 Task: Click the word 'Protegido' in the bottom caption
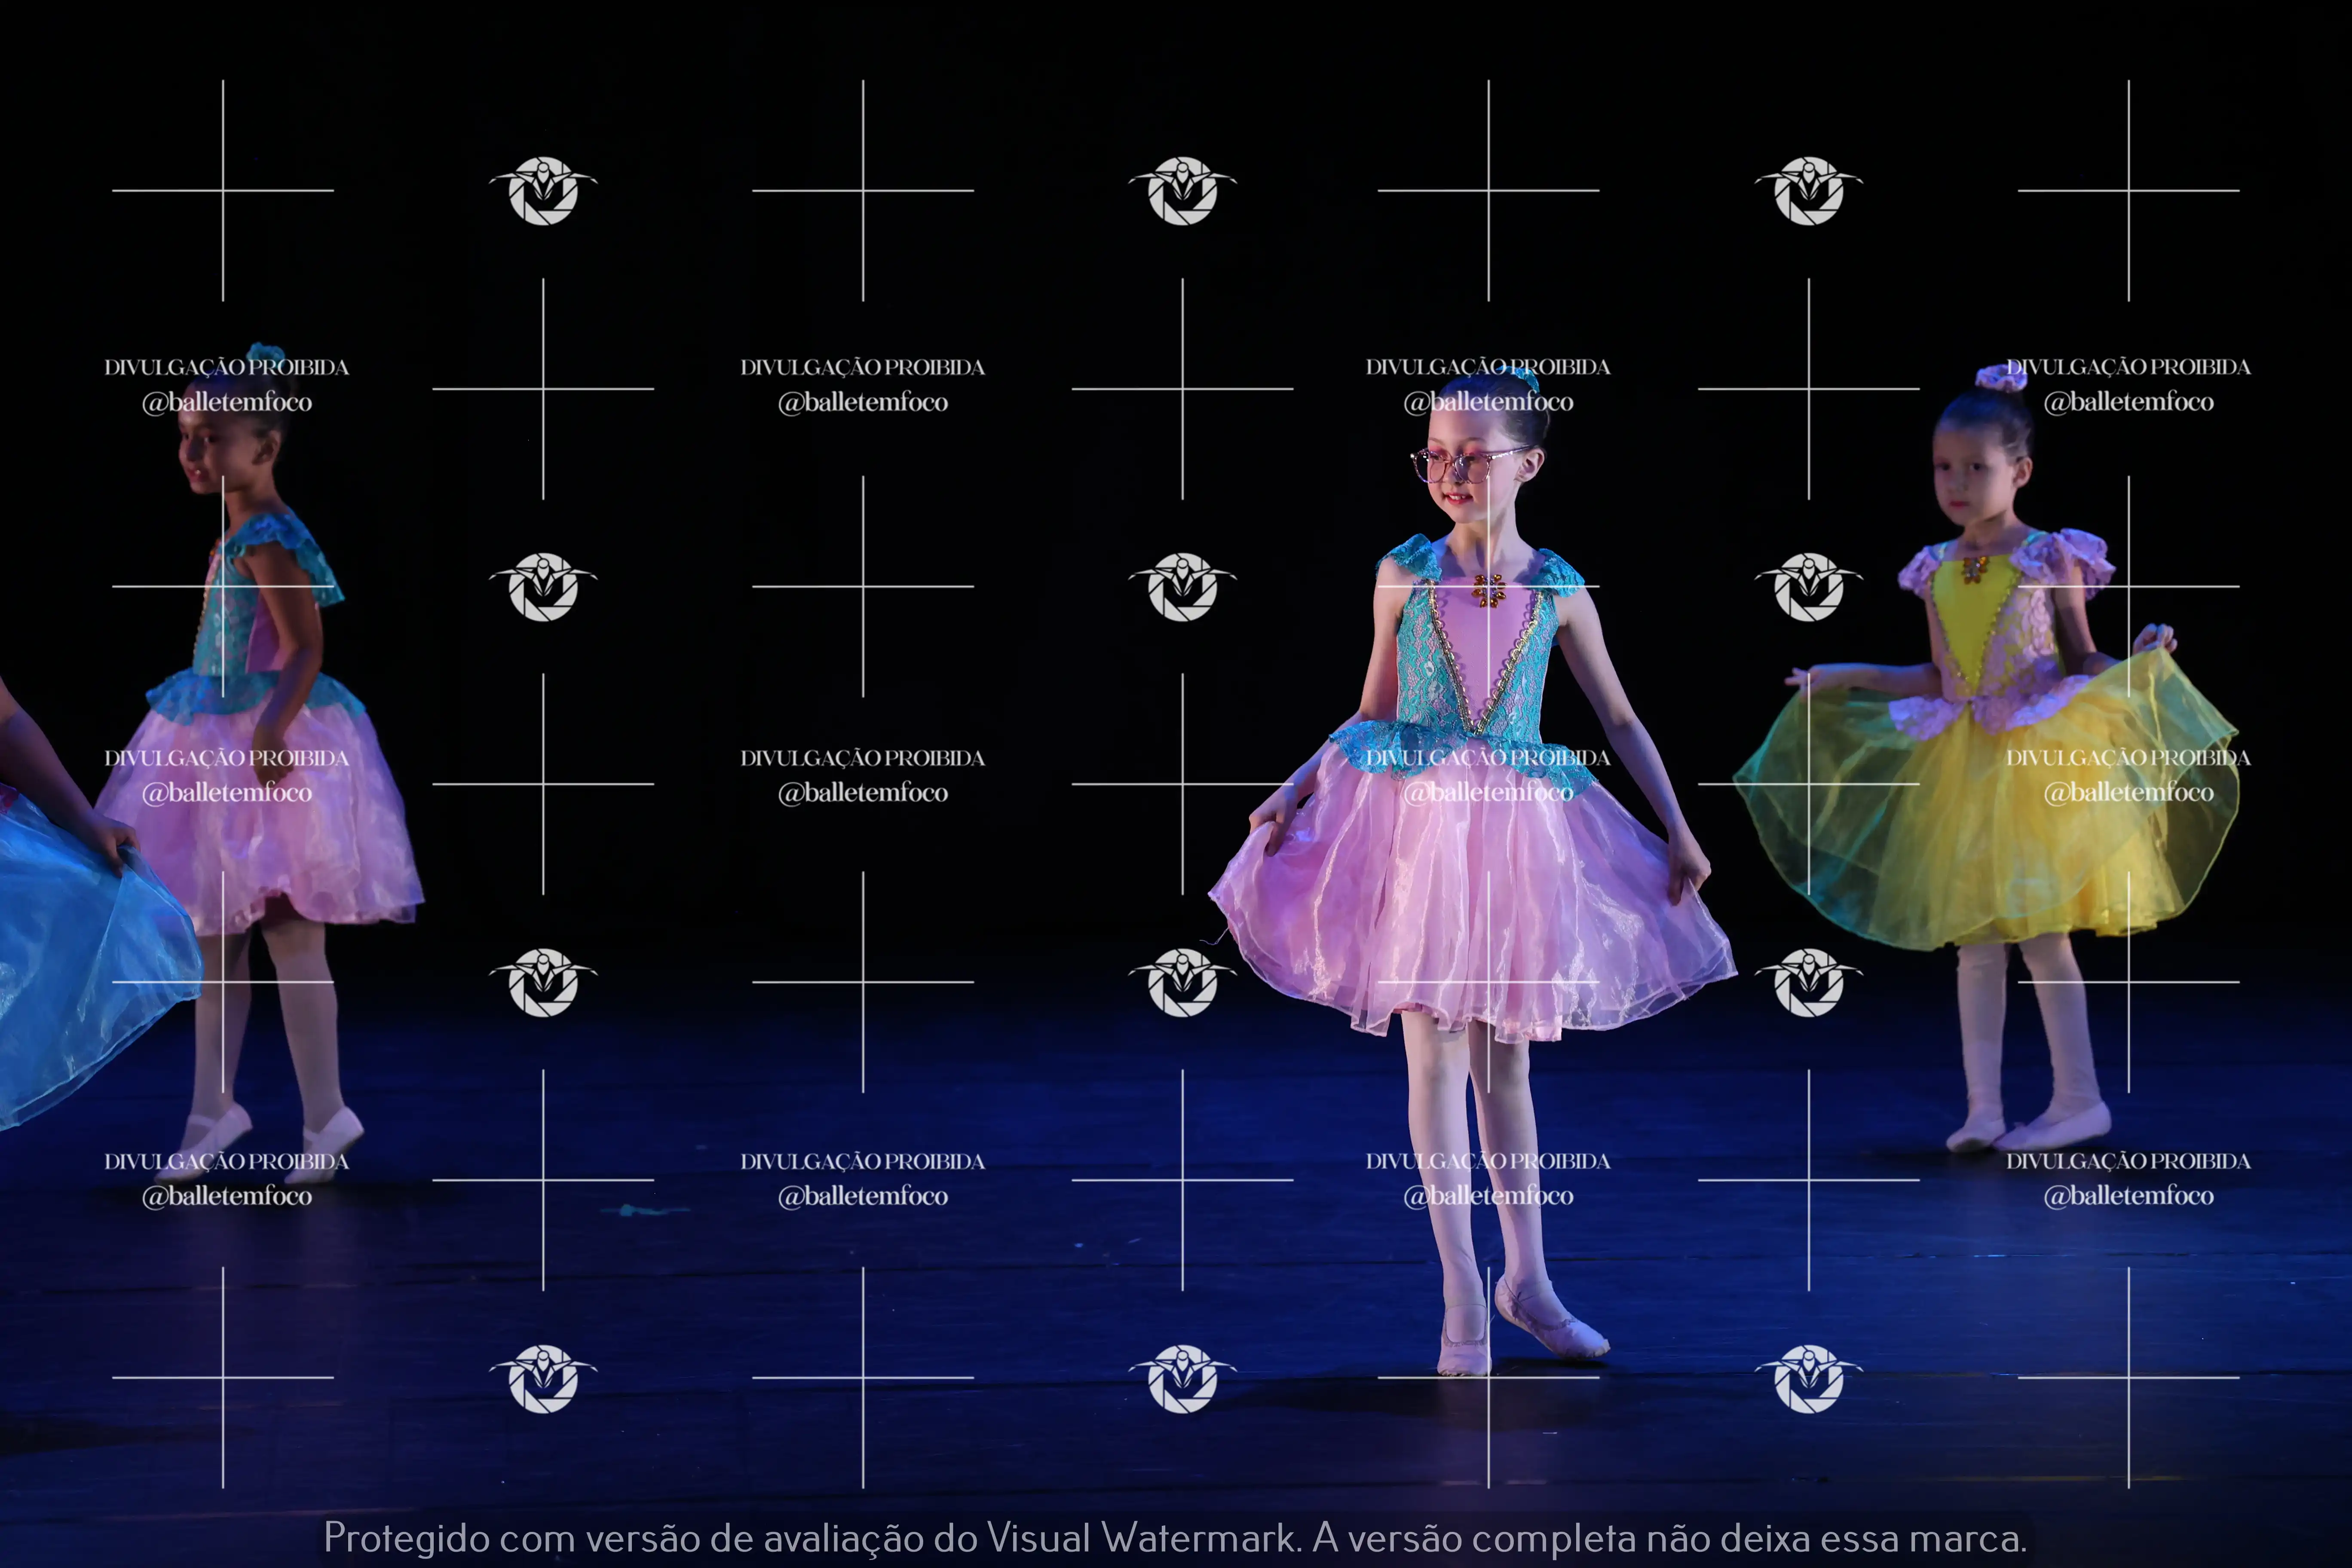(406, 1537)
